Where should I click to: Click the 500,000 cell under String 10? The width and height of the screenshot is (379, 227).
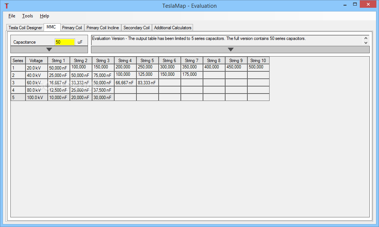coord(258,68)
